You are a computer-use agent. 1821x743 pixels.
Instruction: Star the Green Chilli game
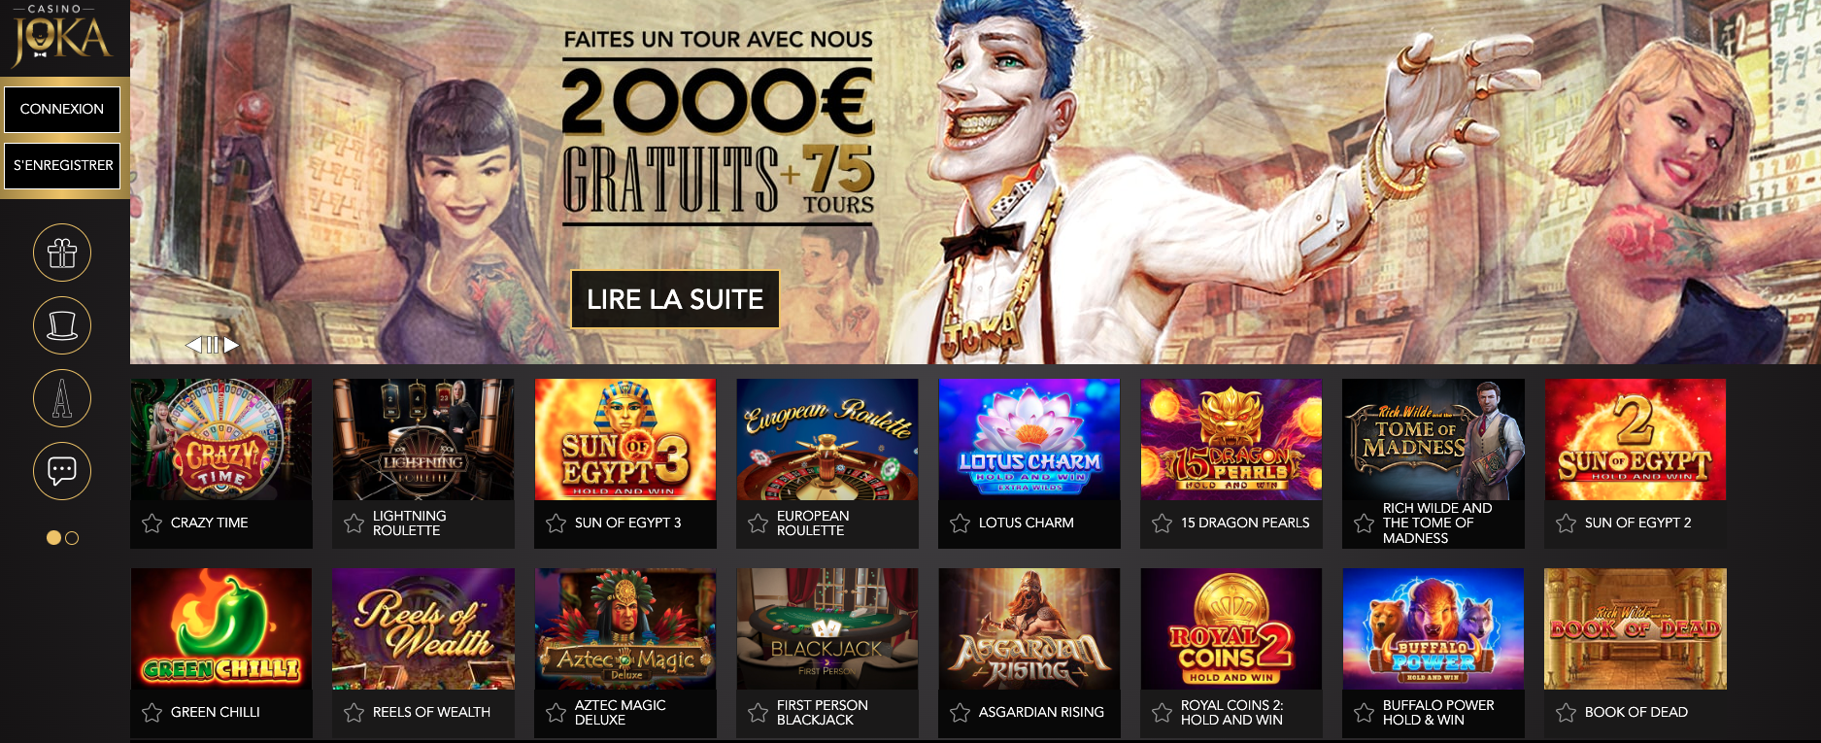click(152, 713)
